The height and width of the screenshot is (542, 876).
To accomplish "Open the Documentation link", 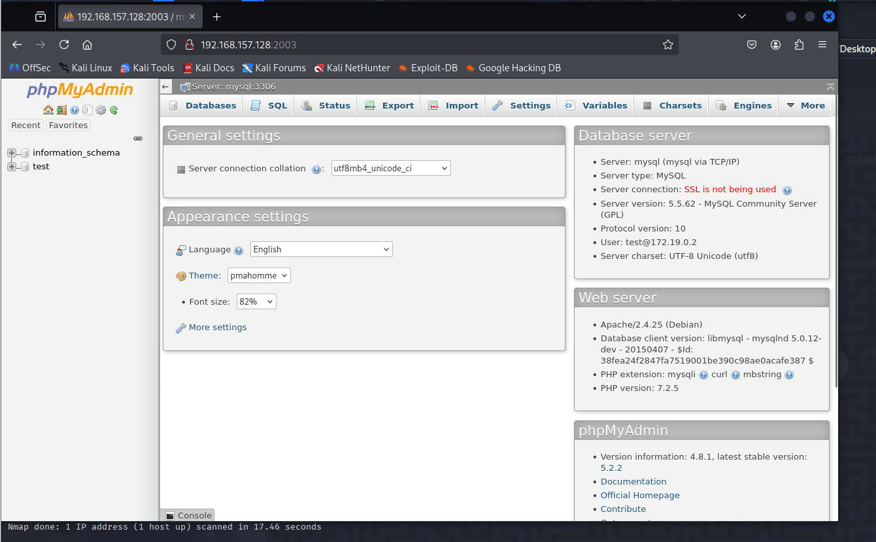I will click(x=633, y=482).
